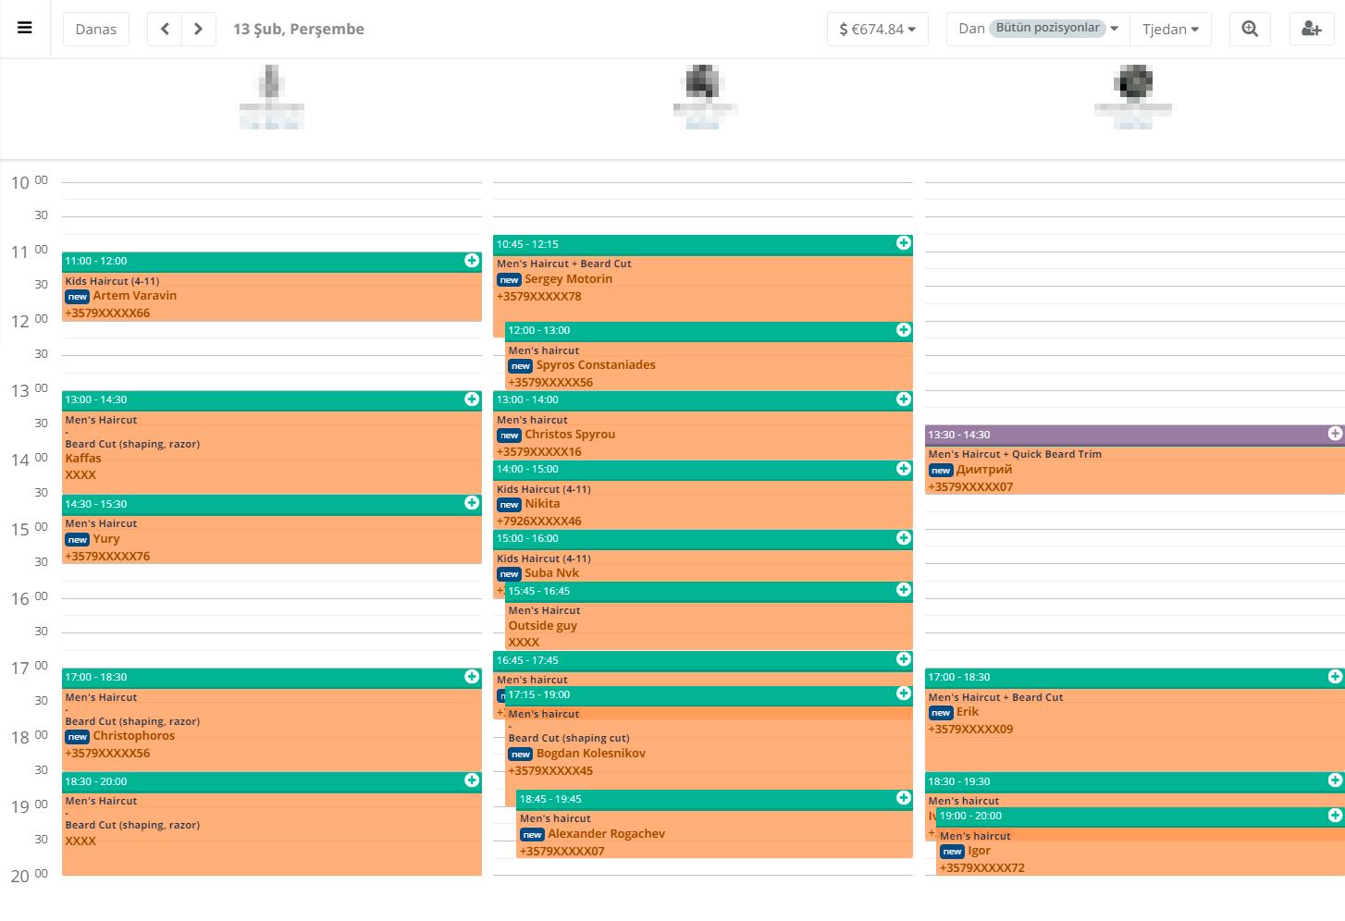This screenshot has height=921, width=1345.
Task: Click plus on 13:00 - 14:30 appointment
Action: coord(472,399)
